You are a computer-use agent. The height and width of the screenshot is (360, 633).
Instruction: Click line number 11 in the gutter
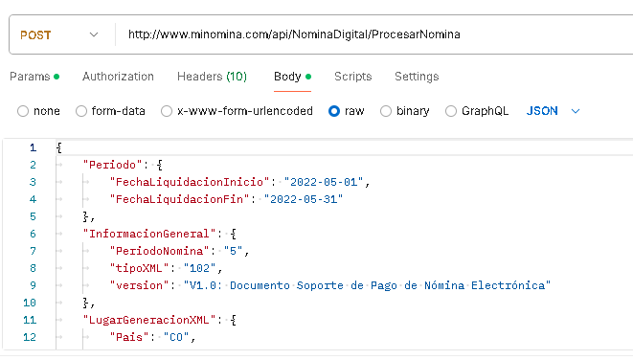click(x=30, y=320)
